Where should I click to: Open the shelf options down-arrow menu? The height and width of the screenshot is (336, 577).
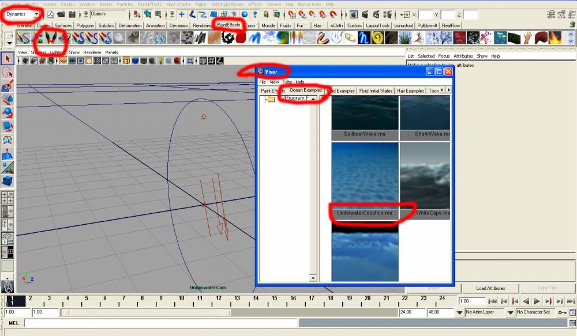click(9, 43)
